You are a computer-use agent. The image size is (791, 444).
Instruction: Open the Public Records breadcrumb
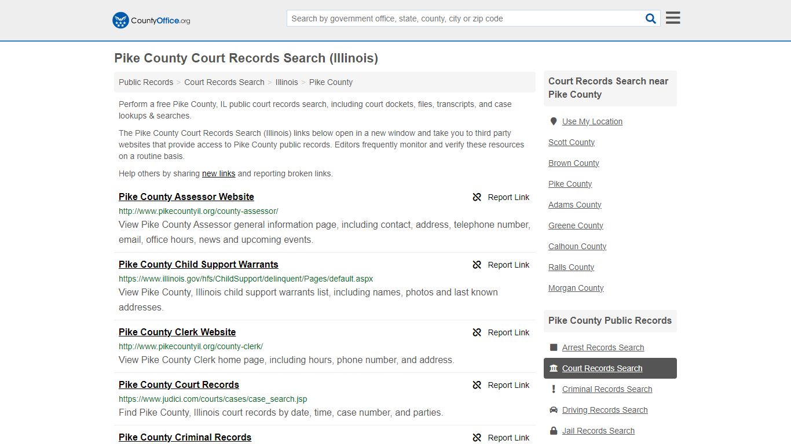tap(146, 82)
